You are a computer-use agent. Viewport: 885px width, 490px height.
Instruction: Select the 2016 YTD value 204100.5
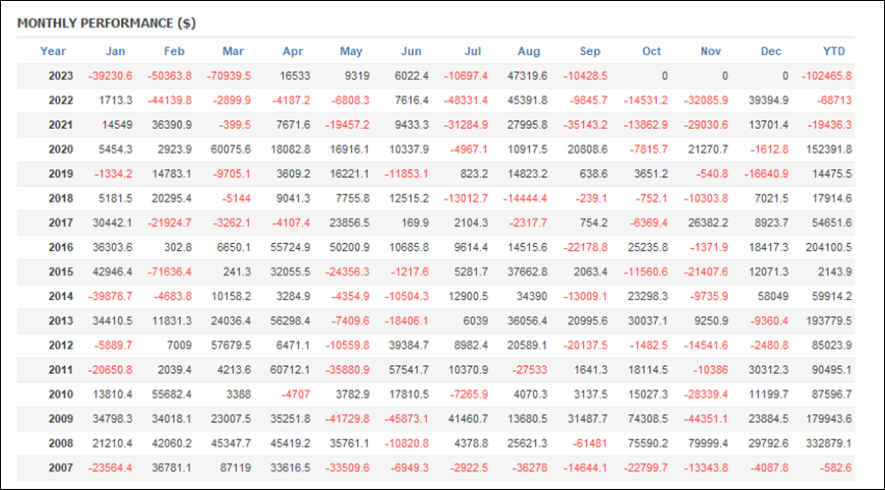(830, 247)
